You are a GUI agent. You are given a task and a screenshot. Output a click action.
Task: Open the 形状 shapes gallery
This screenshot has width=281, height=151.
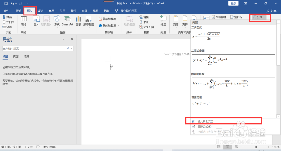(57, 22)
